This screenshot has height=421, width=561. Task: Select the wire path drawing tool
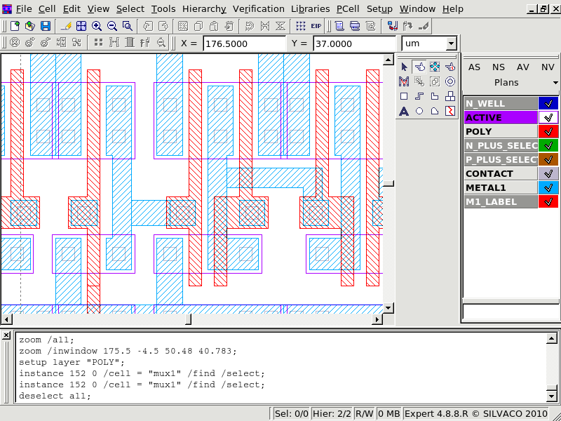(x=419, y=96)
